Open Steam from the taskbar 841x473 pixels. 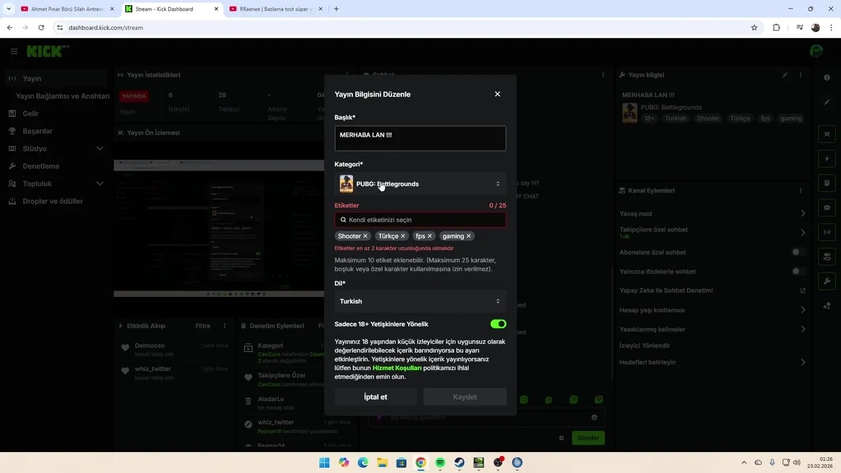[x=459, y=462]
